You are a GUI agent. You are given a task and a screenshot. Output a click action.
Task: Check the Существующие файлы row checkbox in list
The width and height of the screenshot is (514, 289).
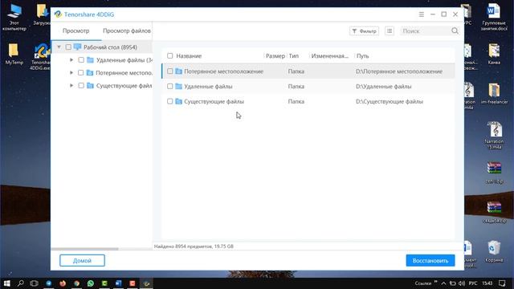pyautogui.click(x=169, y=101)
